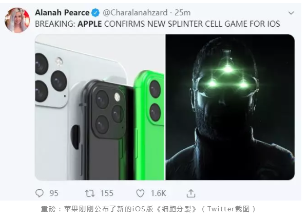This screenshot has width=307, height=219.
Task: Open the iPhone cameras image
Action: pyautogui.click(x=100, y=107)
